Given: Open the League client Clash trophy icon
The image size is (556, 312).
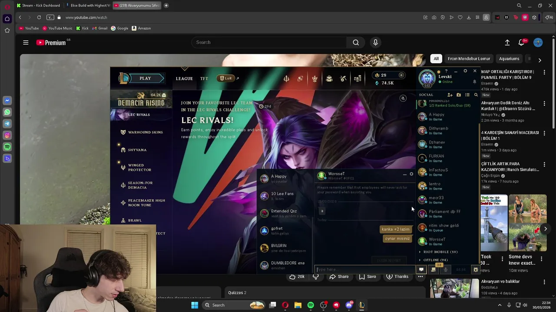Looking at the screenshot, I should point(314,78).
